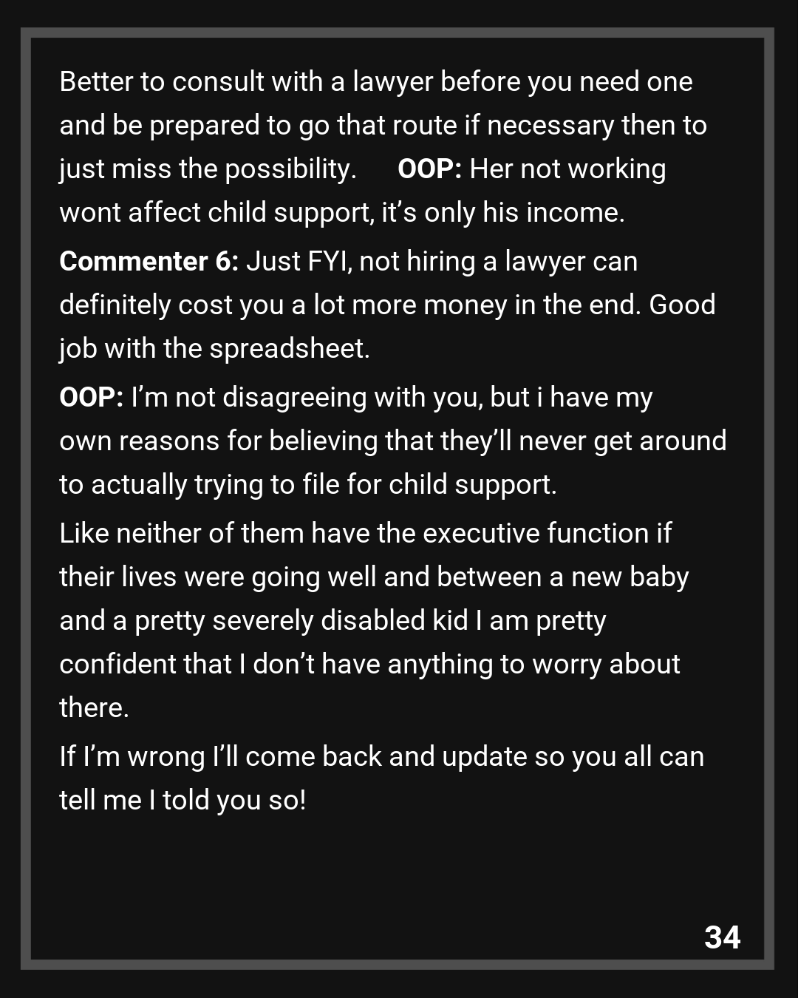Click the line starting "definitely cost you"
Image resolution: width=798 pixels, height=998 pixels.
387,305
